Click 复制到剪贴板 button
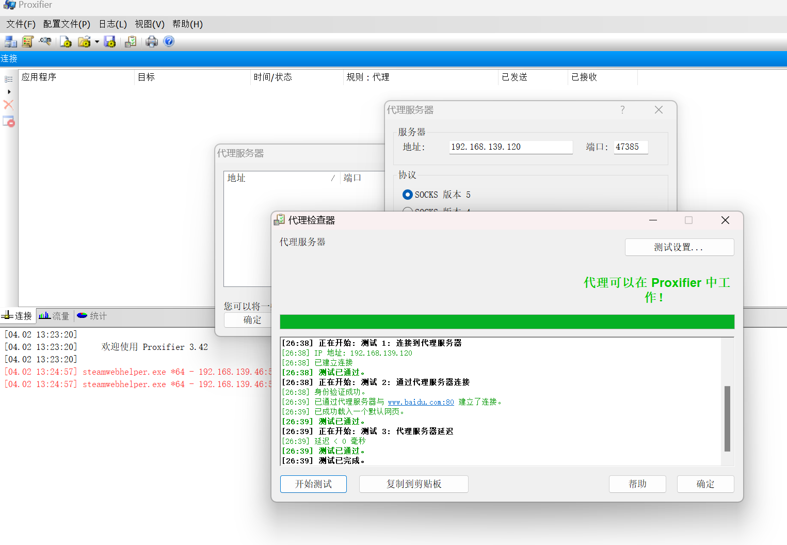787x545 pixels. coord(413,484)
